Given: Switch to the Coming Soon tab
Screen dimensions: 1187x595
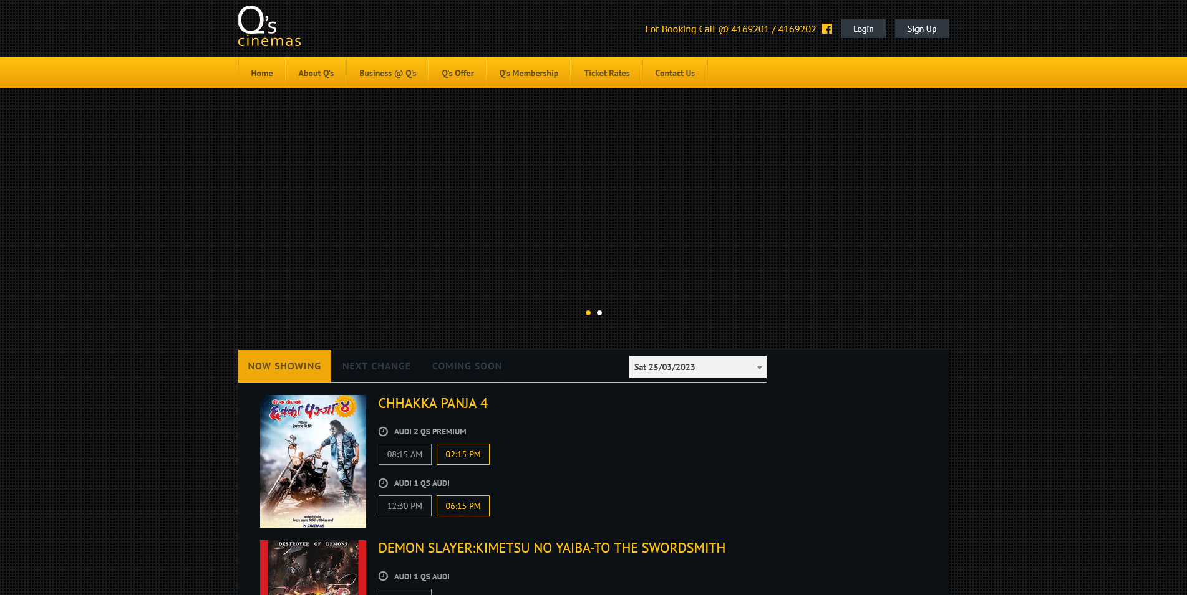Looking at the screenshot, I should click(467, 366).
